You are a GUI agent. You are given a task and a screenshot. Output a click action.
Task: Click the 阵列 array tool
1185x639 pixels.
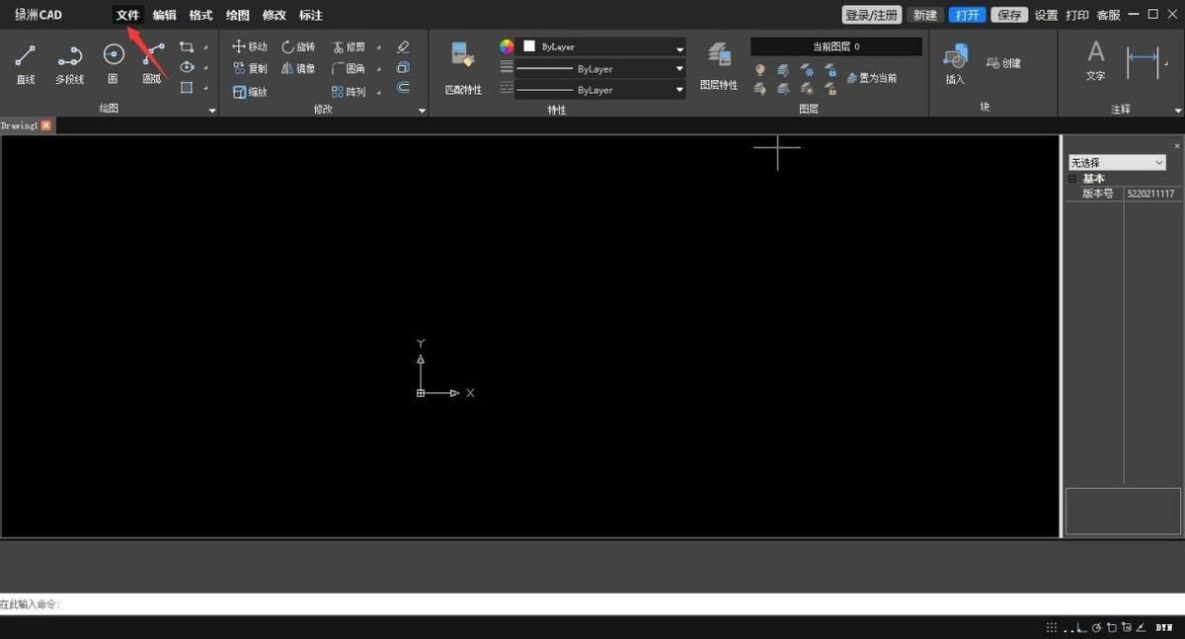click(x=349, y=91)
